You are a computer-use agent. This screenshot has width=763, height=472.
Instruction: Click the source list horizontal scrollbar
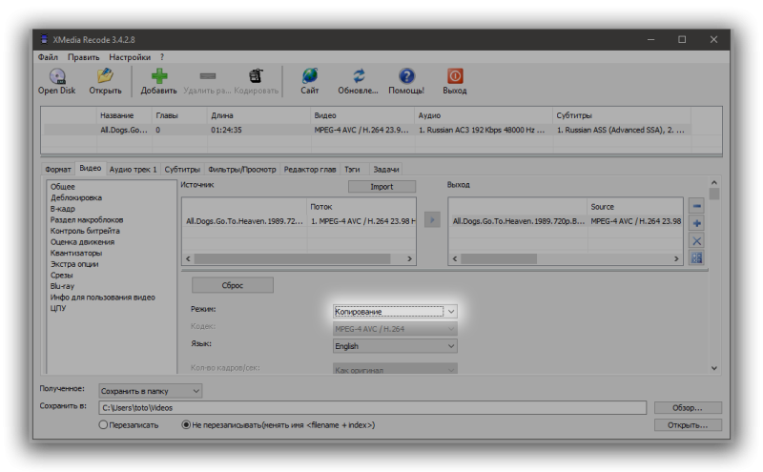tap(299, 258)
